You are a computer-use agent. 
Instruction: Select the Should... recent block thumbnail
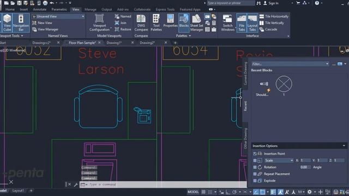[263, 87]
